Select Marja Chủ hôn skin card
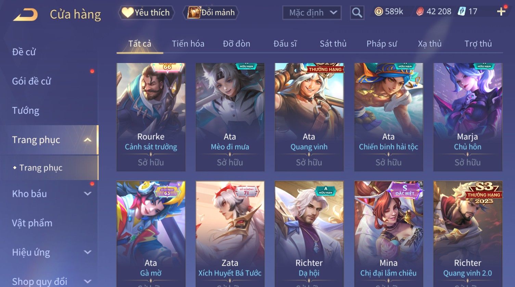Image resolution: width=515 pixels, height=287 pixels. click(x=468, y=117)
